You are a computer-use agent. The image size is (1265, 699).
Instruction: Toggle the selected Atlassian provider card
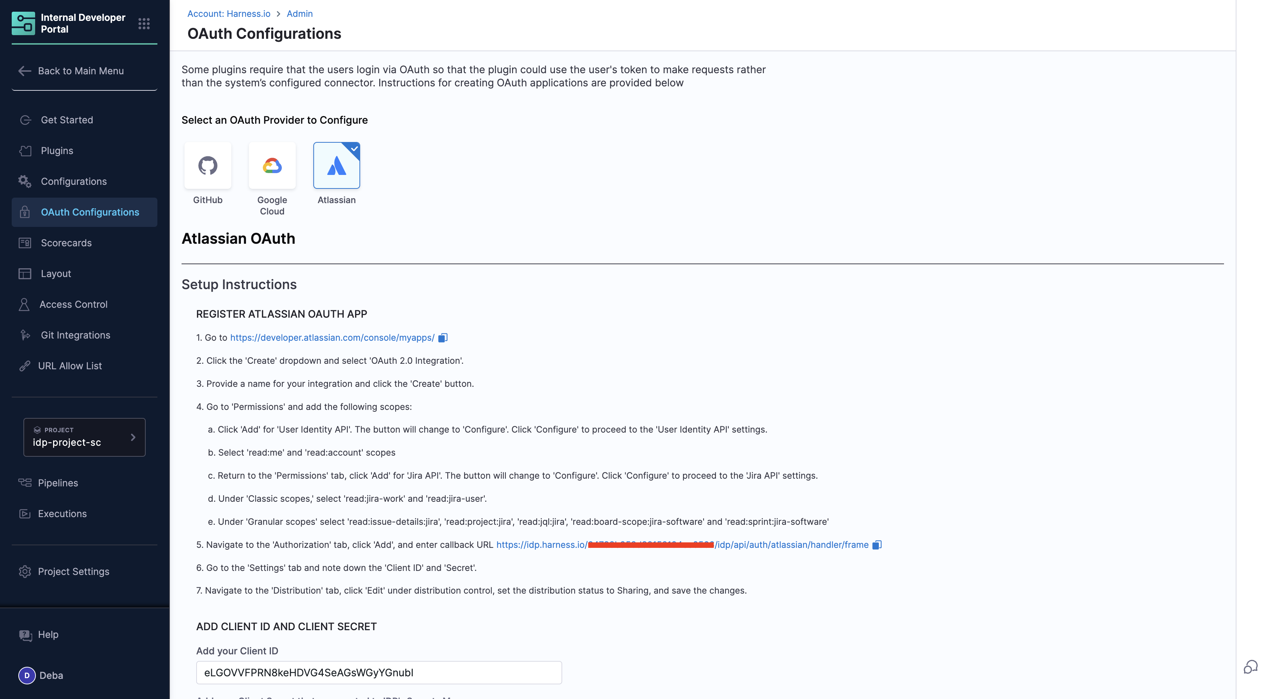tap(336, 166)
